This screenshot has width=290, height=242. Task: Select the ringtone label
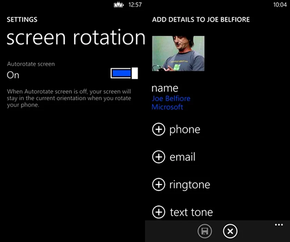(190, 185)
